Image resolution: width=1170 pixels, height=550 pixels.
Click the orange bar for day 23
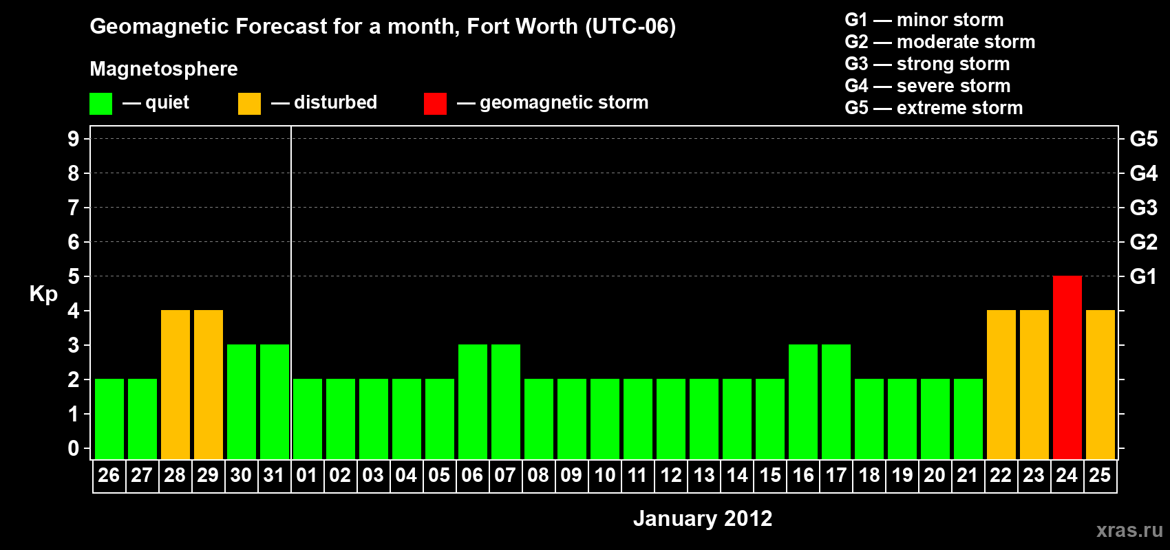click(x=1034, y=385)
